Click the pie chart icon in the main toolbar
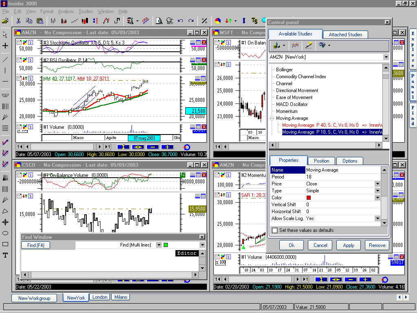417x313 pixels. click(x=218, y=21)
